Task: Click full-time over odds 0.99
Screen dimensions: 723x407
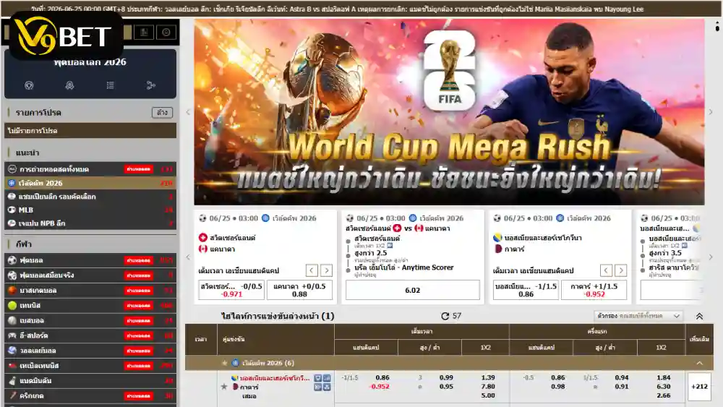Action: tap(446, 377)
